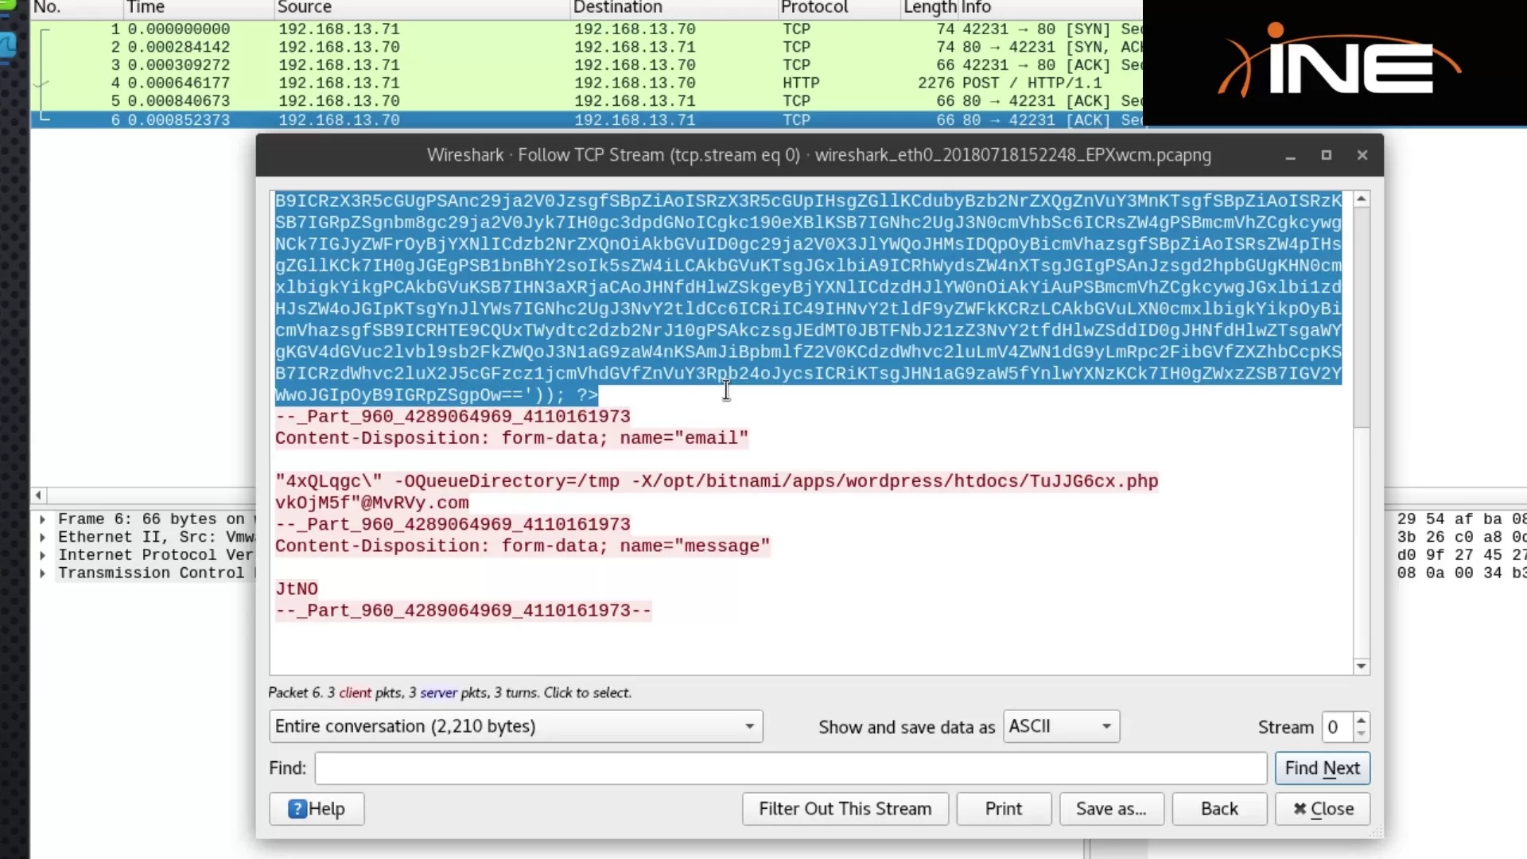The height and width of the screenshot is (859, 1527).
Task: Click the Help button icon
Action: (297, 809)
